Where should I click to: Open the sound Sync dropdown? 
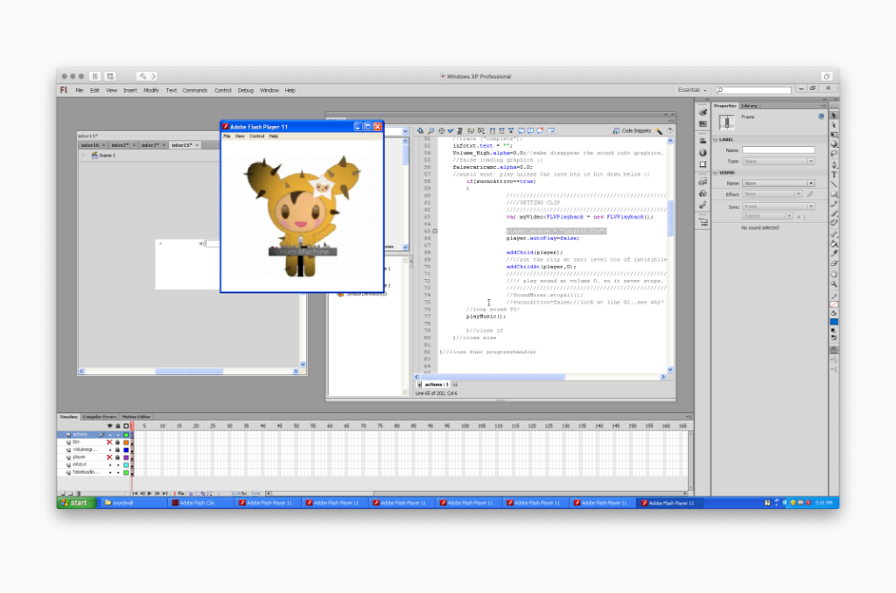coord(778,206)
